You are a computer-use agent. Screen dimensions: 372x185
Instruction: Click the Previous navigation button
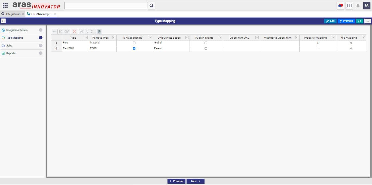[176, 181]
